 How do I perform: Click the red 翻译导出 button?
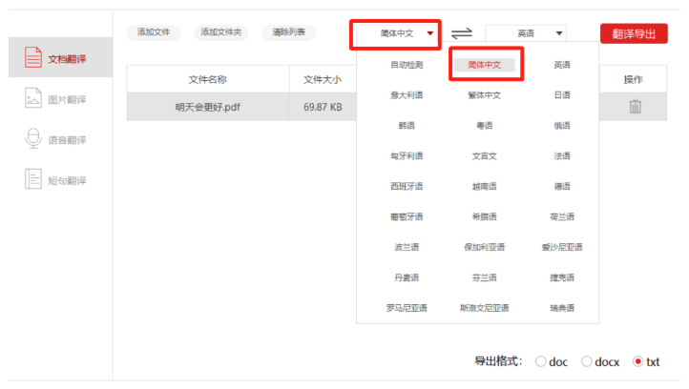pos(634,34)
